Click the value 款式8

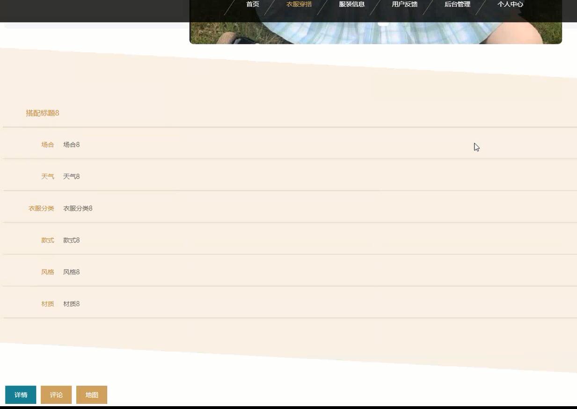click(72, 240)
